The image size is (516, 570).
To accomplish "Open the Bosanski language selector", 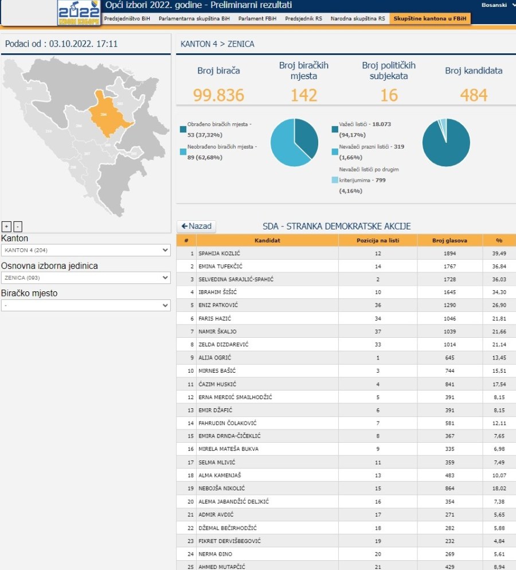I will 498,5.
